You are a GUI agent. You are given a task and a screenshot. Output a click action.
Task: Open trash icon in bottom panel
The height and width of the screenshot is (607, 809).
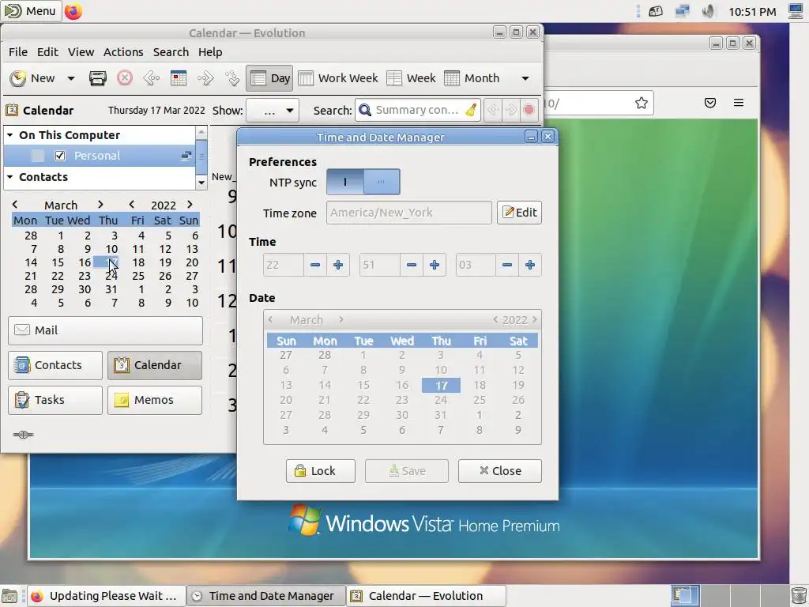(x=798, y=596)
